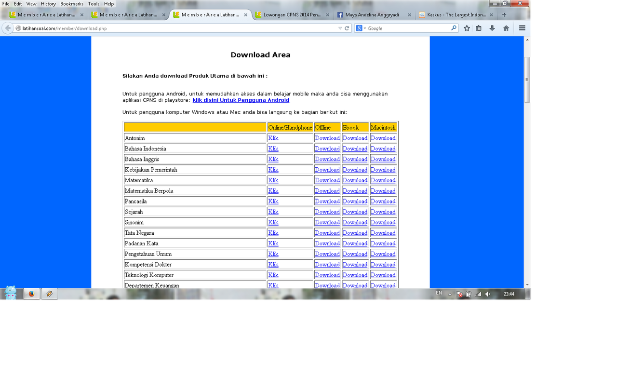This screenshot has height=376, width=617.
Task: Open Firefox from the Windows taskbar
Action: tap(32, 294)
